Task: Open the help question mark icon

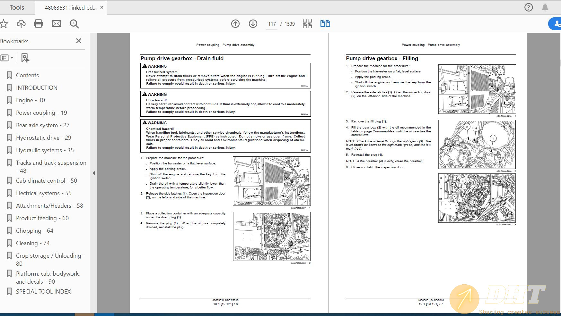Action: click(x=528, y=7)
